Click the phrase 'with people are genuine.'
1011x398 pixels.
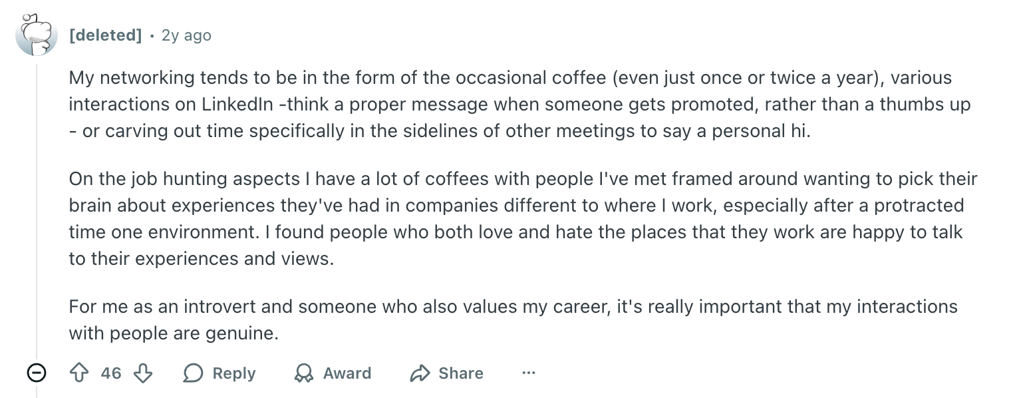(x=174, y=333)
